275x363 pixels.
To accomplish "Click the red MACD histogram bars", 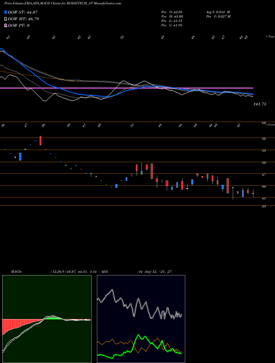I will [x=14, y=324].
